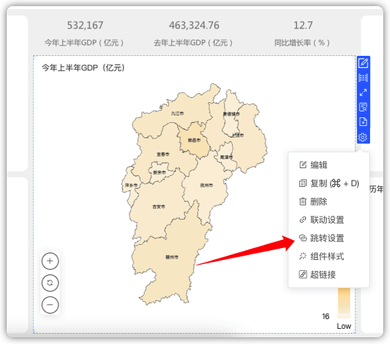Zoom in the map with plus button

pos(50,261)
